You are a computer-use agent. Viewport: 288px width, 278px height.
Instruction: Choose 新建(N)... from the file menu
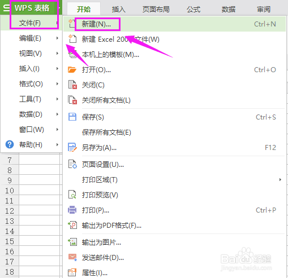(174, 24)
